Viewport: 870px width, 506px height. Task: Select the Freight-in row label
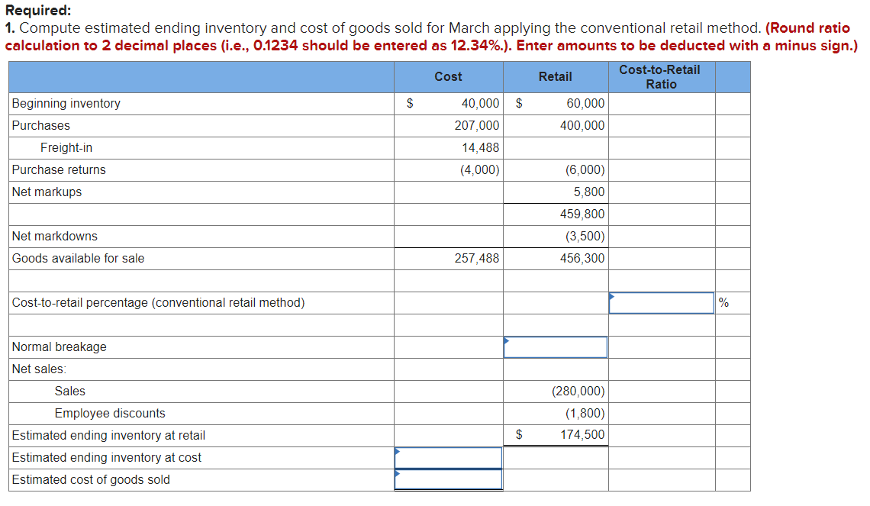[66, 147]
